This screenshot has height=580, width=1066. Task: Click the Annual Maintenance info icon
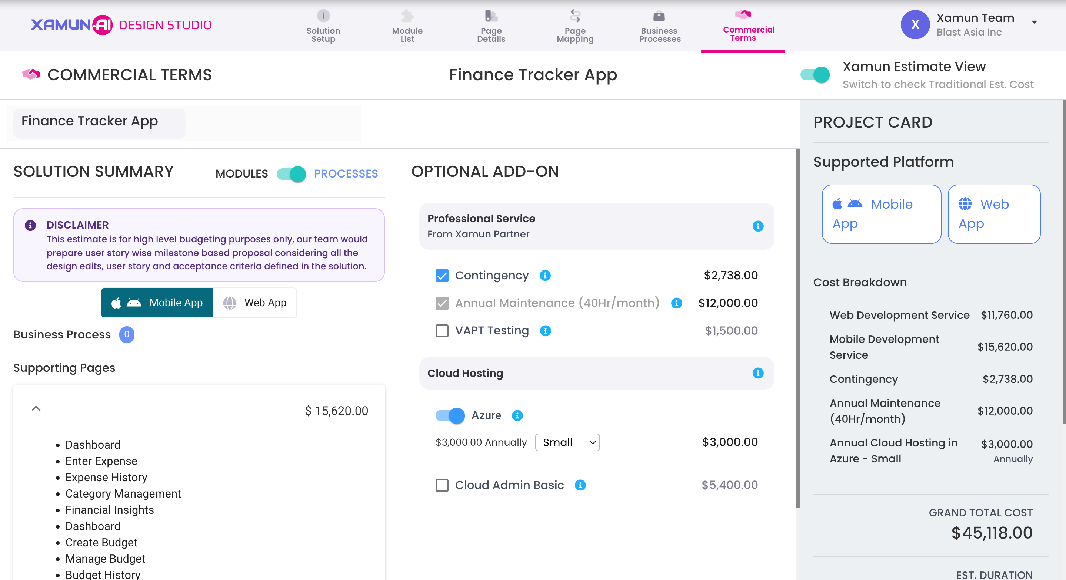(x=676, y=303)
